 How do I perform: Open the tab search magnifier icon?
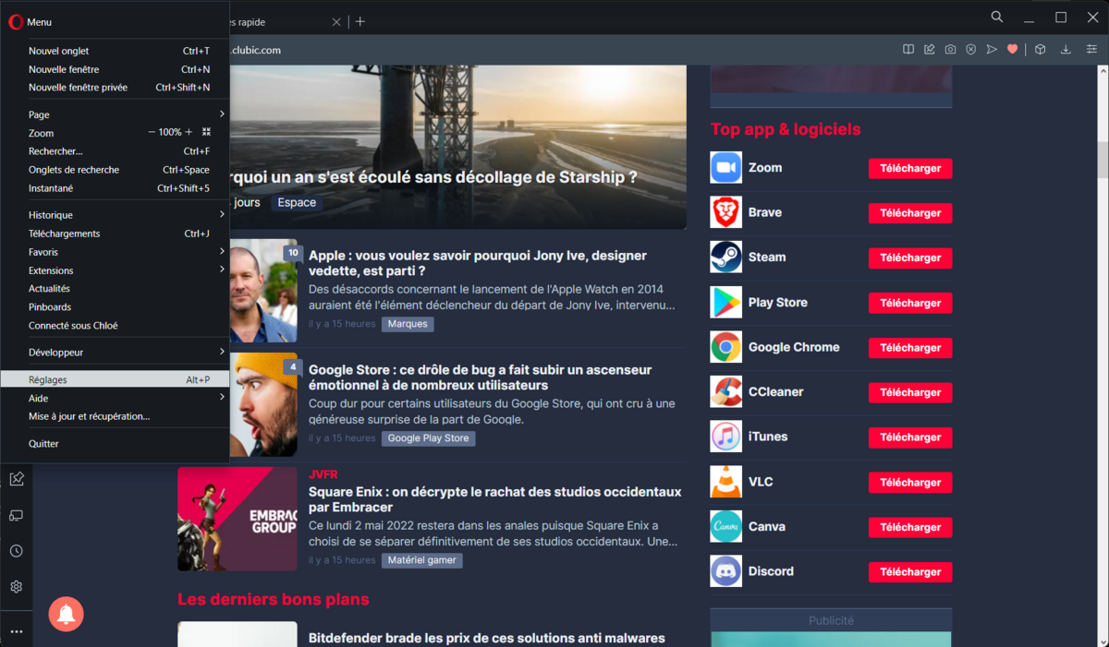[x=997, y=17]
